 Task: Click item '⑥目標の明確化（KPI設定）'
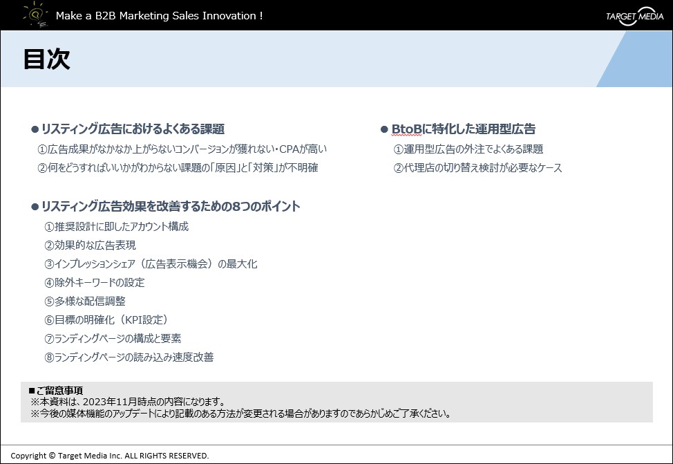[106, 319]
